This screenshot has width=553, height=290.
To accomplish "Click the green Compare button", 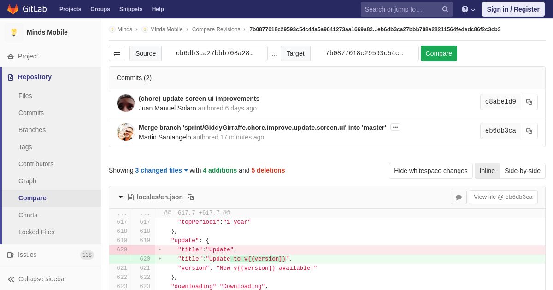I will pos(439,53).
